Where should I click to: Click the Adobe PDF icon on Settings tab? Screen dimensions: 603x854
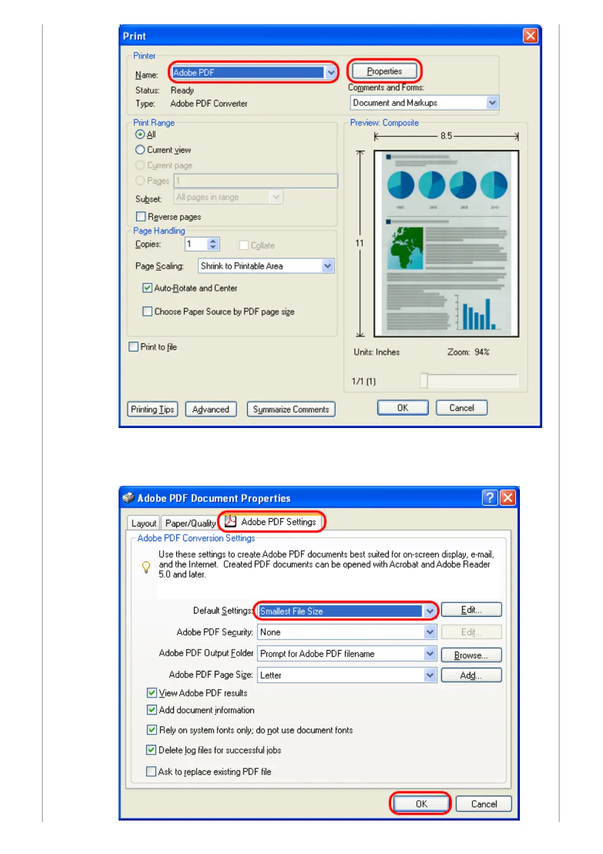point(231,521)
